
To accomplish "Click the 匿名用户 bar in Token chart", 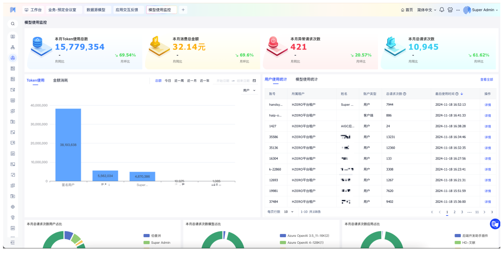I will [68, 144].
